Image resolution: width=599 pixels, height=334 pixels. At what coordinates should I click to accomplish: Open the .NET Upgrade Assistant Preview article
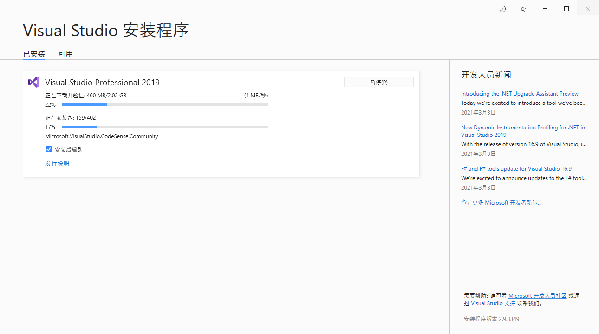pyautogui.click(x=520, y=94)
